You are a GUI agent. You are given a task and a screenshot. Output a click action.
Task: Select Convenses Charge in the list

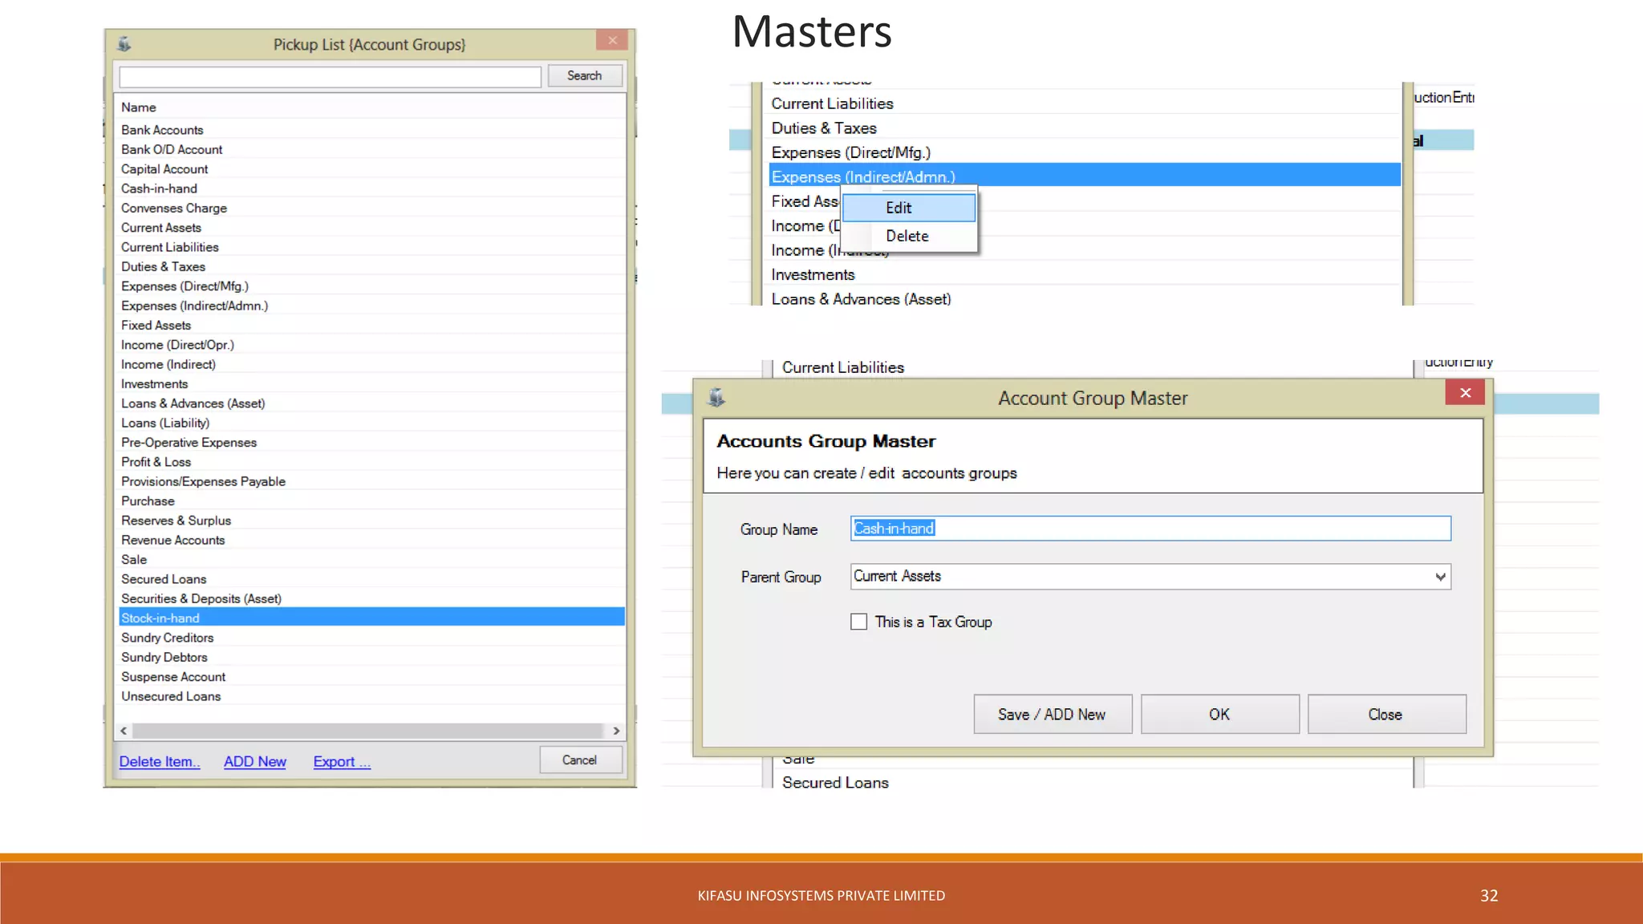(371, 208)
